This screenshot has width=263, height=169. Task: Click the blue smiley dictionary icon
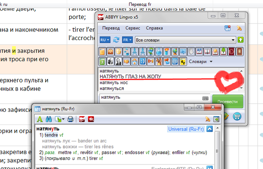(x=142, y=62)
